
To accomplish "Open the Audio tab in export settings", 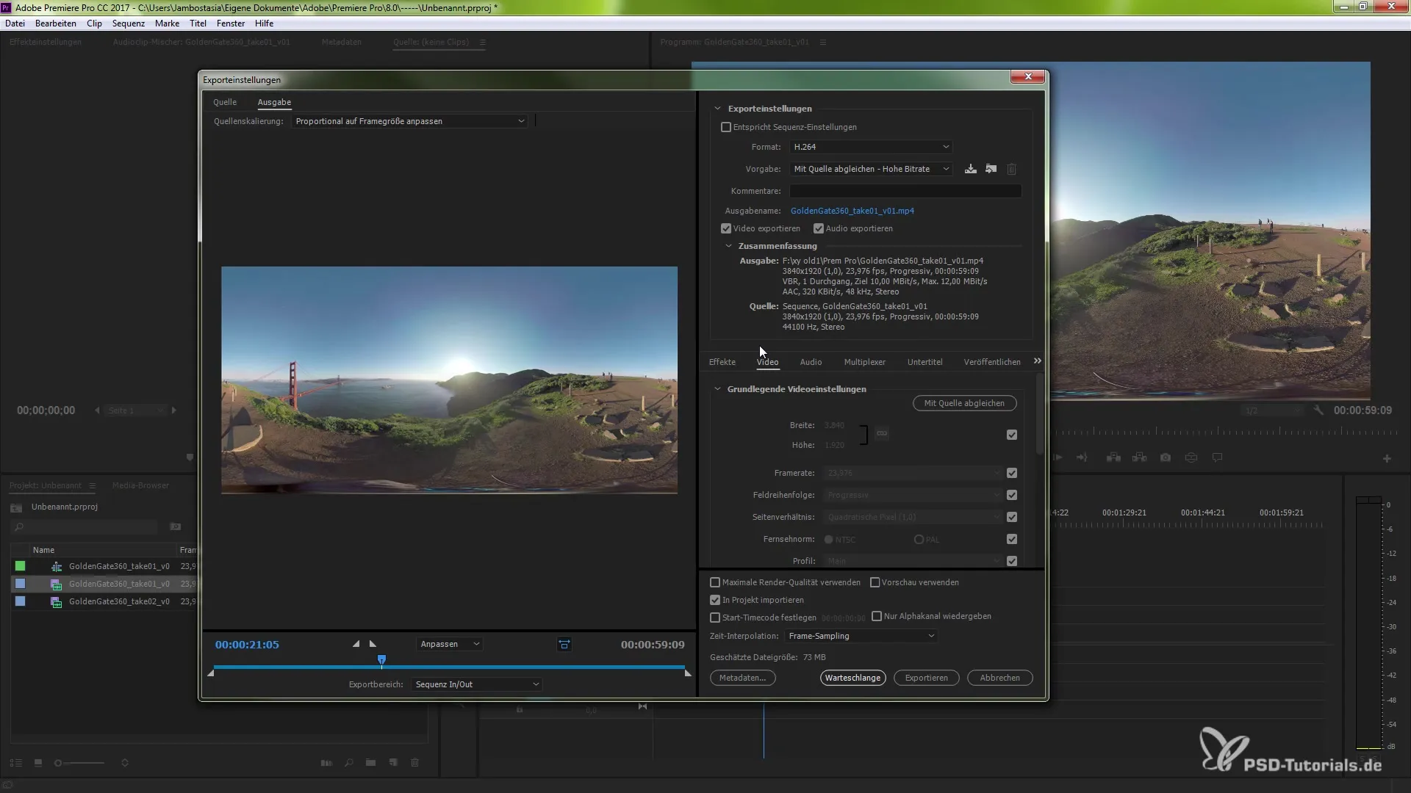I will 811,362.
